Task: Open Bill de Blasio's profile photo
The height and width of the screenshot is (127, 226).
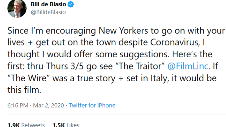Action: [x=17, y=8]
